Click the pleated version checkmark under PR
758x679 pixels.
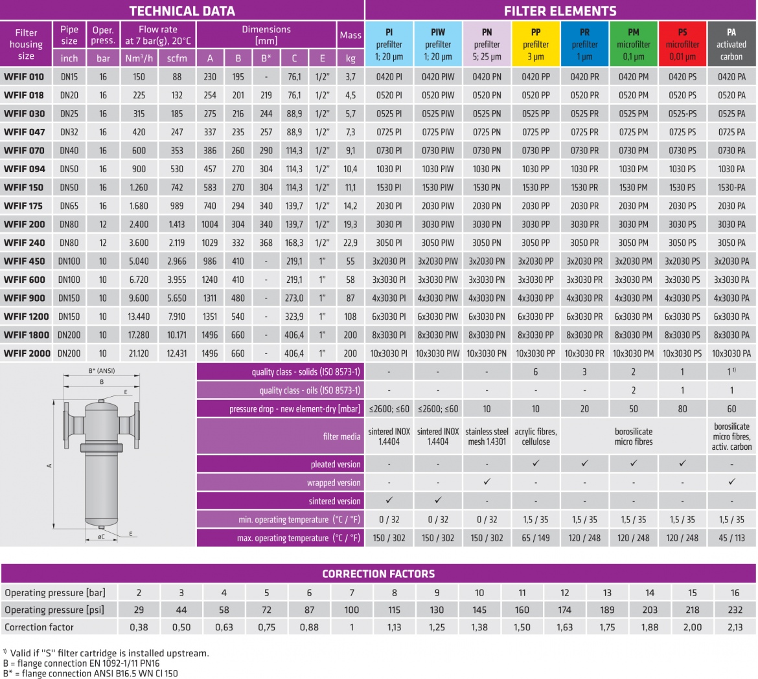[584, 463]
